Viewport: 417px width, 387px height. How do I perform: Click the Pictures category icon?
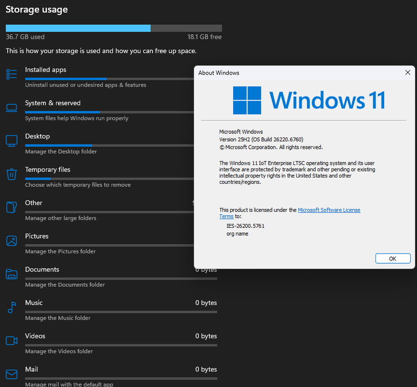tap(12, 241)
